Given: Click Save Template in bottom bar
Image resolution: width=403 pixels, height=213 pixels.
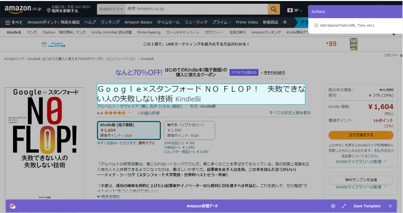Looking at the screenshot, I should click(367, 206).
